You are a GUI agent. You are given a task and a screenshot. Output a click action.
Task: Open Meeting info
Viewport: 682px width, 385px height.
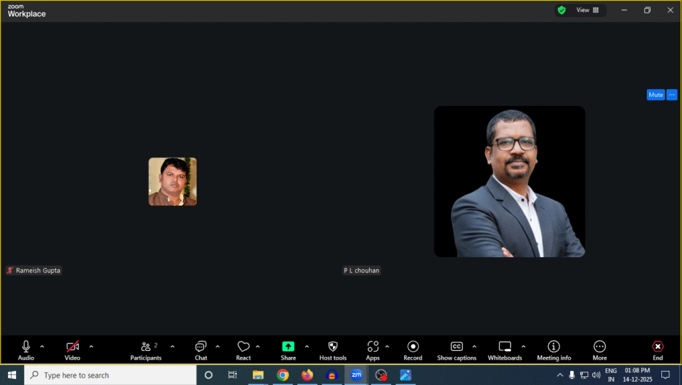(553, 350)
